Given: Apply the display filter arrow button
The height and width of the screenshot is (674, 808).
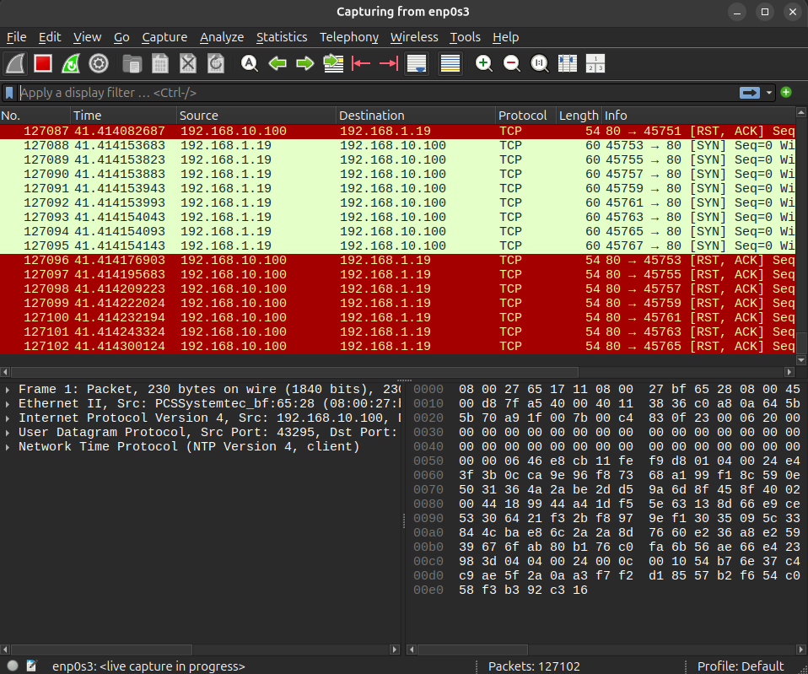Looking at the screenshot, I should coord(749,93).
